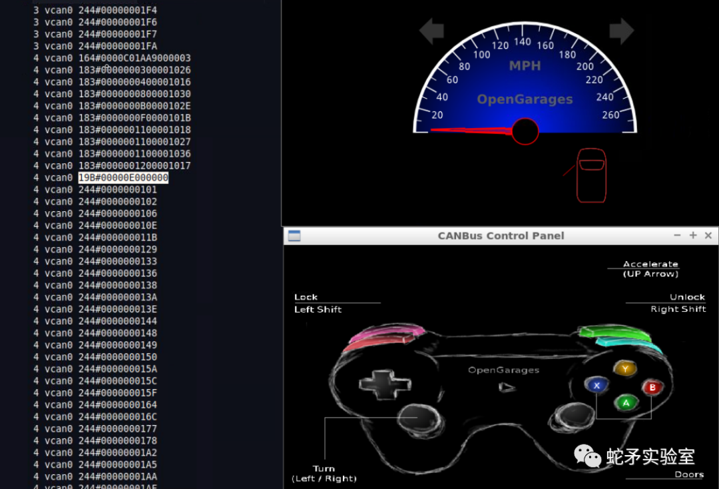Minimize the CANBus Control Panel window

[677, 235]
